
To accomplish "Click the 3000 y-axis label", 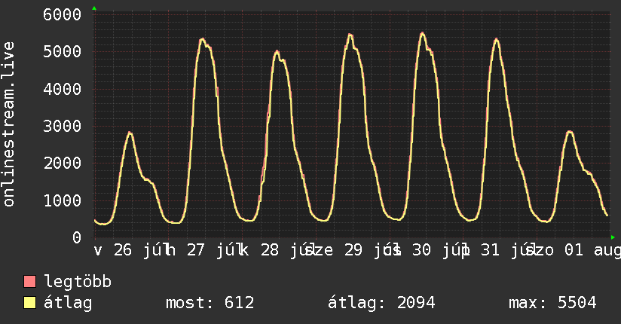I will point(63,126).
